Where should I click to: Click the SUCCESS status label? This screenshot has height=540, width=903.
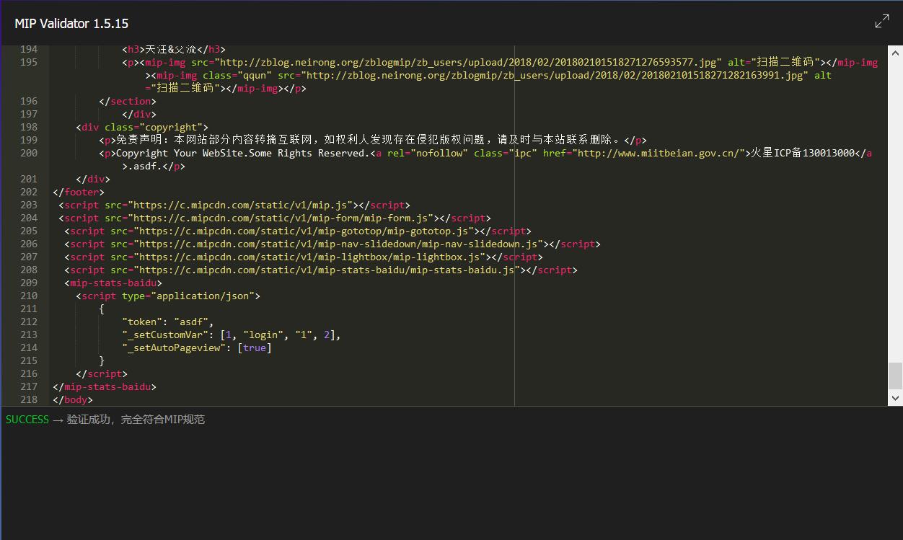point(27,420)
